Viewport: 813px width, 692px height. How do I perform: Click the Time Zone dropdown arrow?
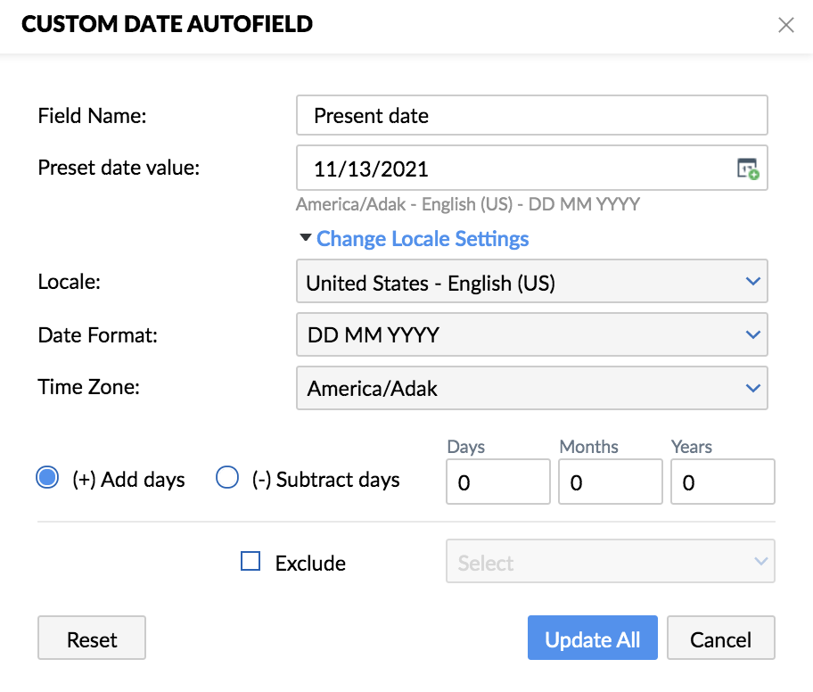coord(753,388)
